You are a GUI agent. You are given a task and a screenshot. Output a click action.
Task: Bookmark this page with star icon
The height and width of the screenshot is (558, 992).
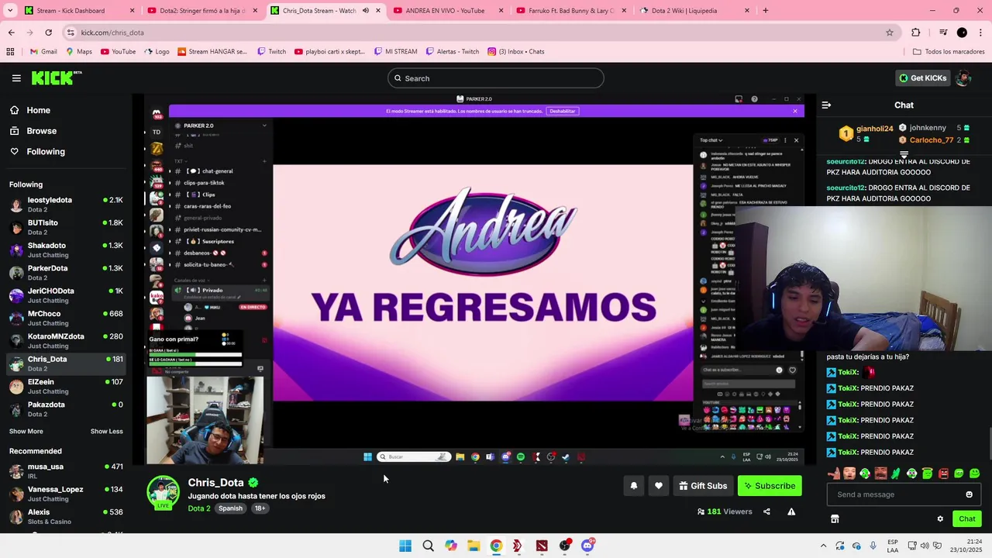[x=890, y=33]
